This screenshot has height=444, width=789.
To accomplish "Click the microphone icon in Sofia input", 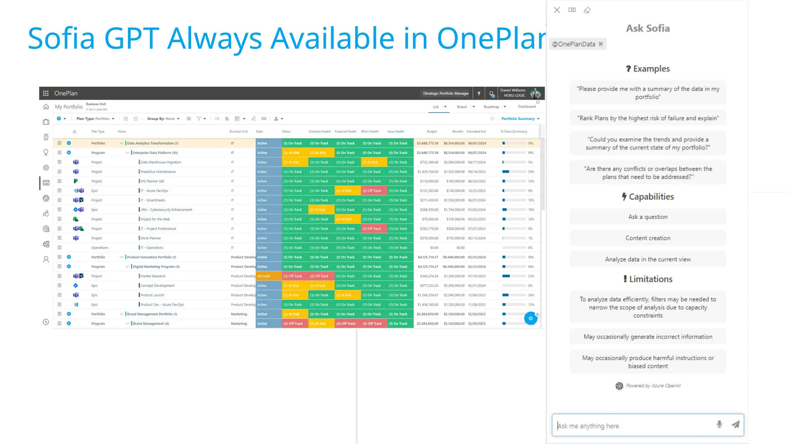I will coord(719,425).
